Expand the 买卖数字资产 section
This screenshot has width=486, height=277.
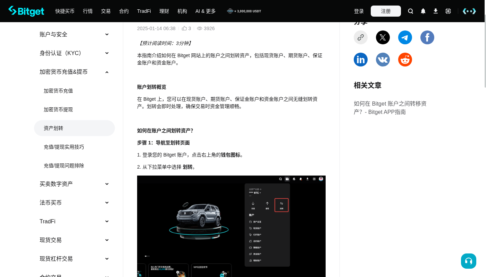click(74, 184)
